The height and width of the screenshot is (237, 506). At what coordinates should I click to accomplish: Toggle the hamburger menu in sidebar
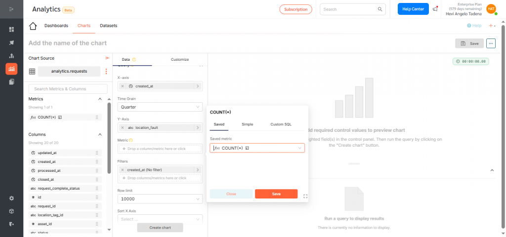point(11,9)
